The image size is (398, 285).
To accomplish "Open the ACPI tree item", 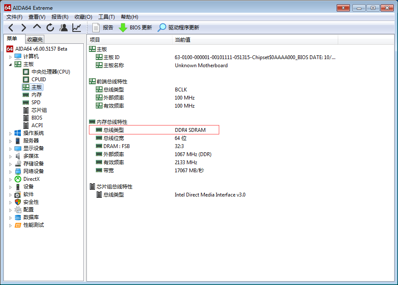I will pyautogui.click(x=33, y=125).
